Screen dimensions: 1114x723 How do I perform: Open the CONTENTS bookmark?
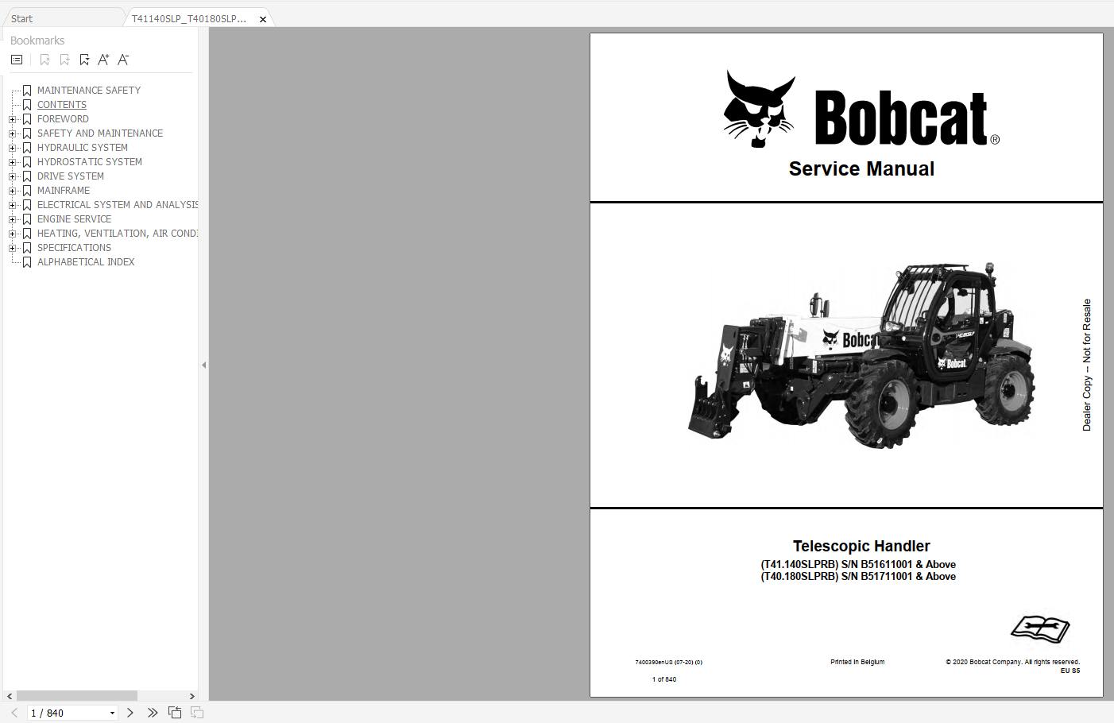click(x=61, y=104)
